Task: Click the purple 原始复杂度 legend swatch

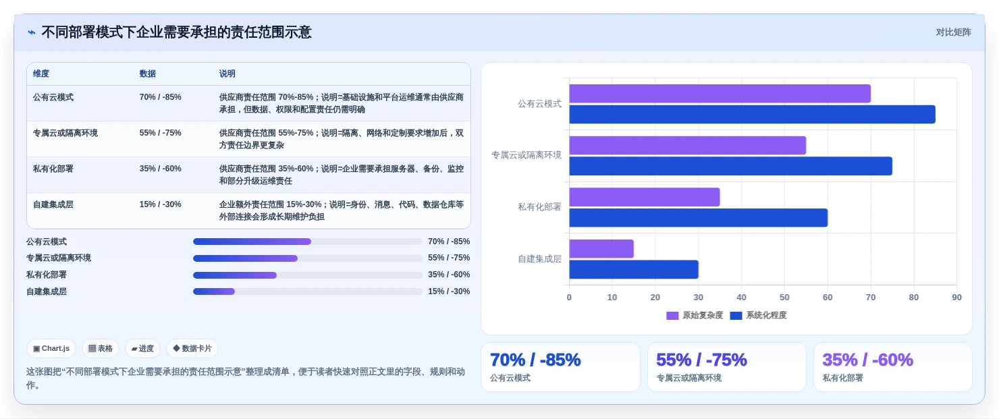Action: 672,316
